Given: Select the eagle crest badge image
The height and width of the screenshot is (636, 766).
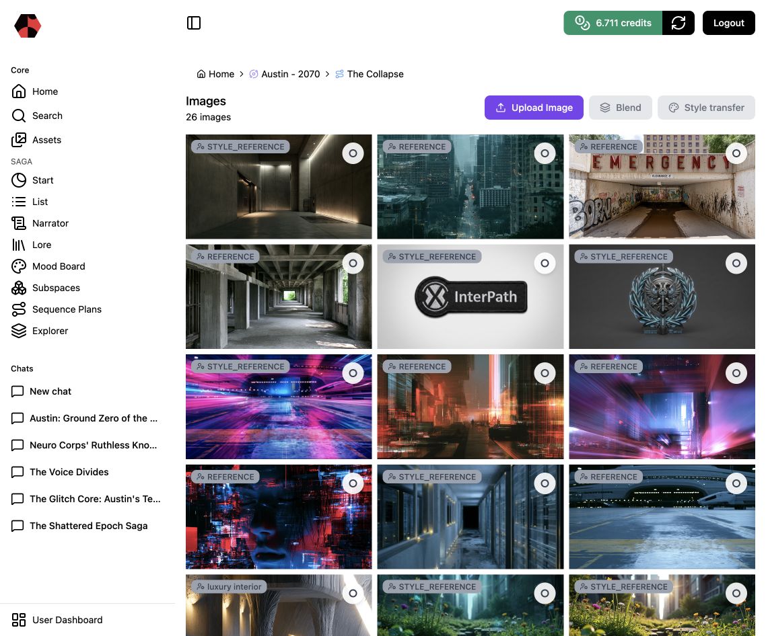Looking at the screenshot, I should (736, 263).
